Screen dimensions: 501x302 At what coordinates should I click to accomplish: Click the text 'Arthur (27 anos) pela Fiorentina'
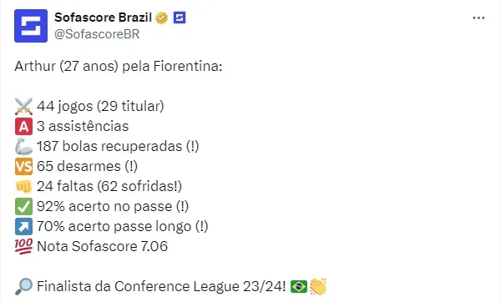(119, 67)
